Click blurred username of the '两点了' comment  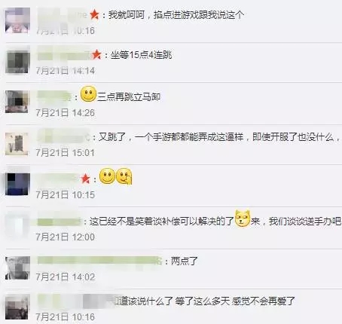point(99,261)
